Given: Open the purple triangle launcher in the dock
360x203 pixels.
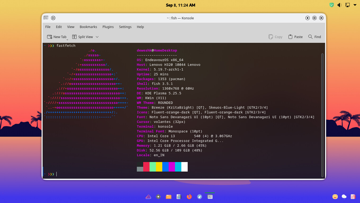Looking at the screenshot, I should (148, 197).
